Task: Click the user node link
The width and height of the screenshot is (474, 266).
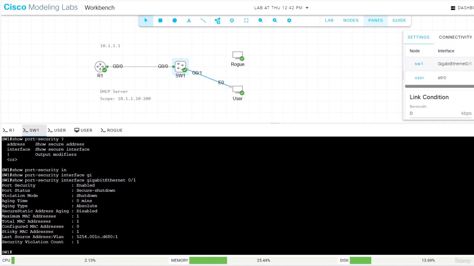Action: [419, 78]
